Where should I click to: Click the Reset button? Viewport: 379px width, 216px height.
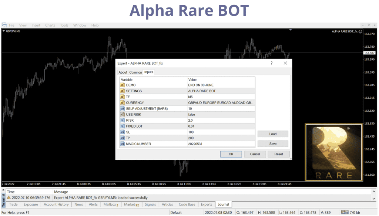pyautogui.click(x=278, y=154)
